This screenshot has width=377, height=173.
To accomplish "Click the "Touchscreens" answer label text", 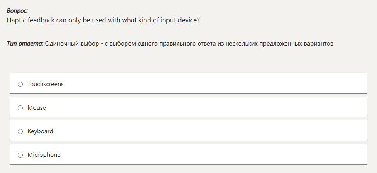I will (45, 84).
